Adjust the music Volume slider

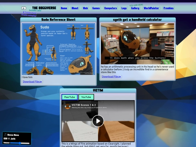pos(20,143)
